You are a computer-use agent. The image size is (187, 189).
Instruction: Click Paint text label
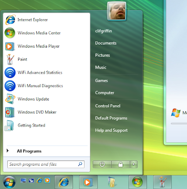pyautogui.click(x=23, y=59)
